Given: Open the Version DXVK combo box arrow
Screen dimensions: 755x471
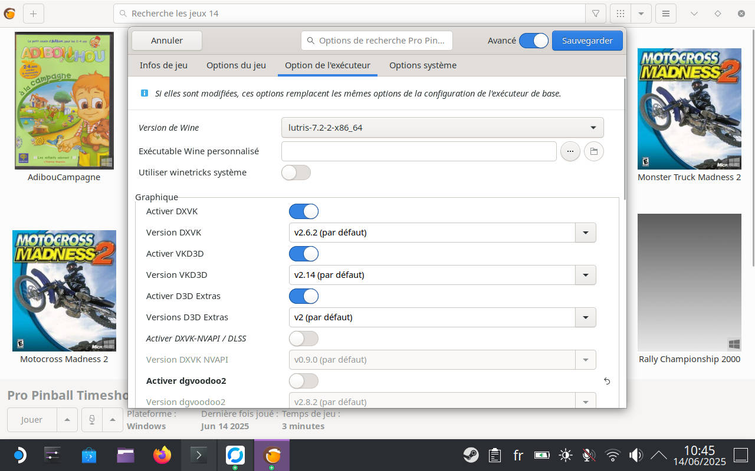Looking at the screenshot, I should (586, 233).
